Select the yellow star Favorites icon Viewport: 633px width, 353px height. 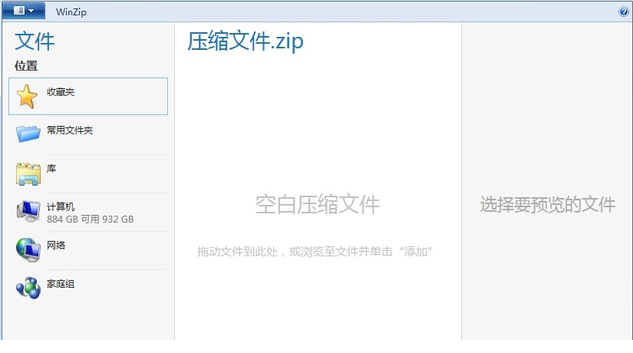click(x=27, y=97)
